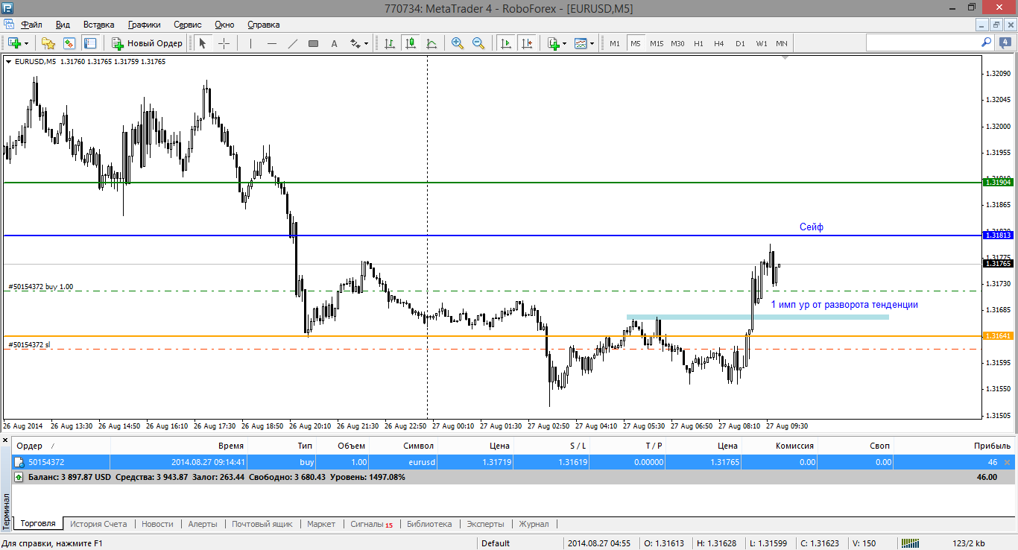This screenshot has width=1018, height=550.
Task: Open the Библиотека tab
Action: pyautogui.click(x=430, y=524)
